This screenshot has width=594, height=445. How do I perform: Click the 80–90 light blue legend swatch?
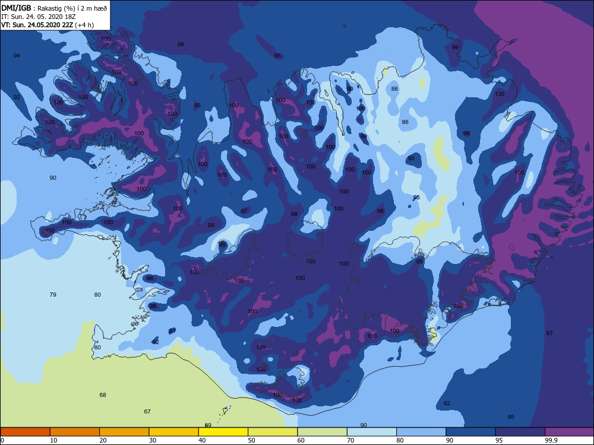click(x=421, y=432)
